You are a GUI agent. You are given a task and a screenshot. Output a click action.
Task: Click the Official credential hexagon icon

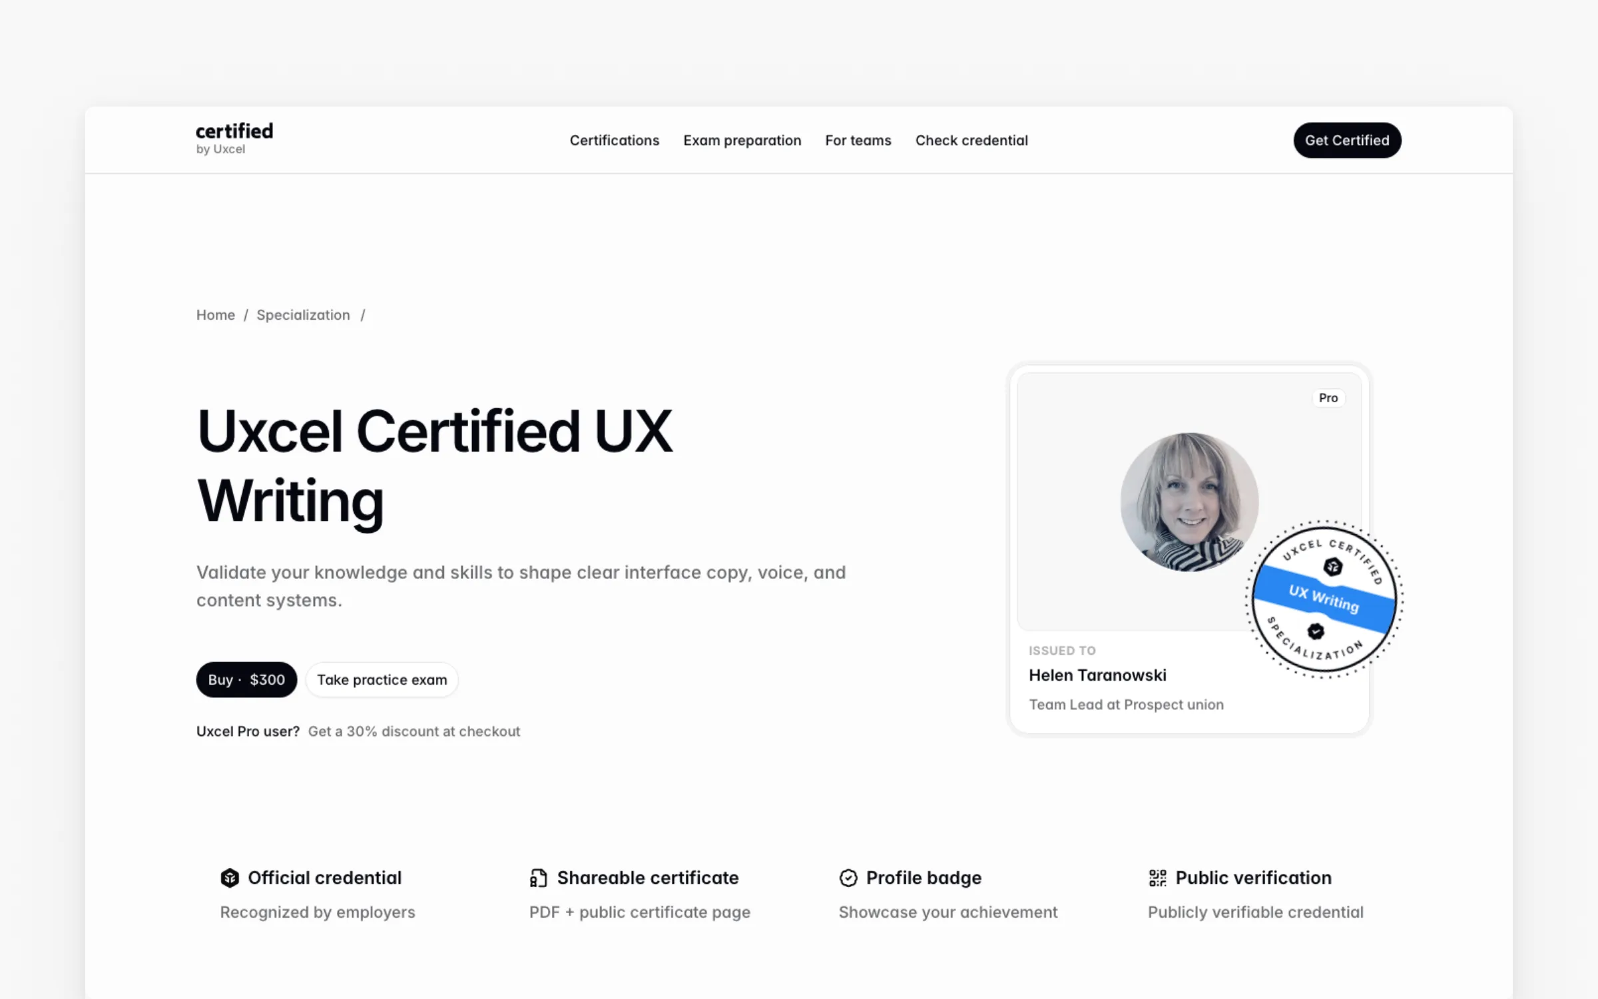click(229, 878)
